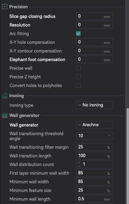Decrease Wall distribution count with down arrow
Viewport: 129px width, 204px height.
click(79, 166)
